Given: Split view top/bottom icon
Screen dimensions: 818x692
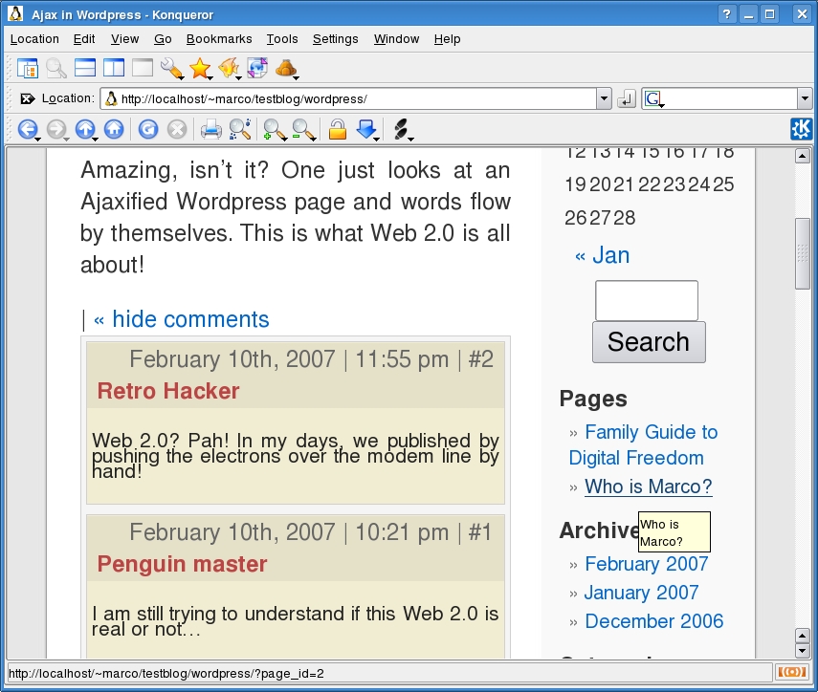Looking at the screenshot, I should pyautogui.click(x=85, y=68).
